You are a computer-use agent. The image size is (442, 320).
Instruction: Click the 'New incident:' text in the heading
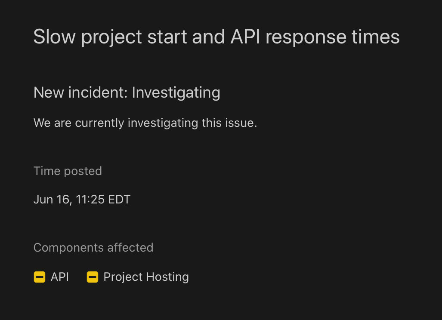coord(80,92)
